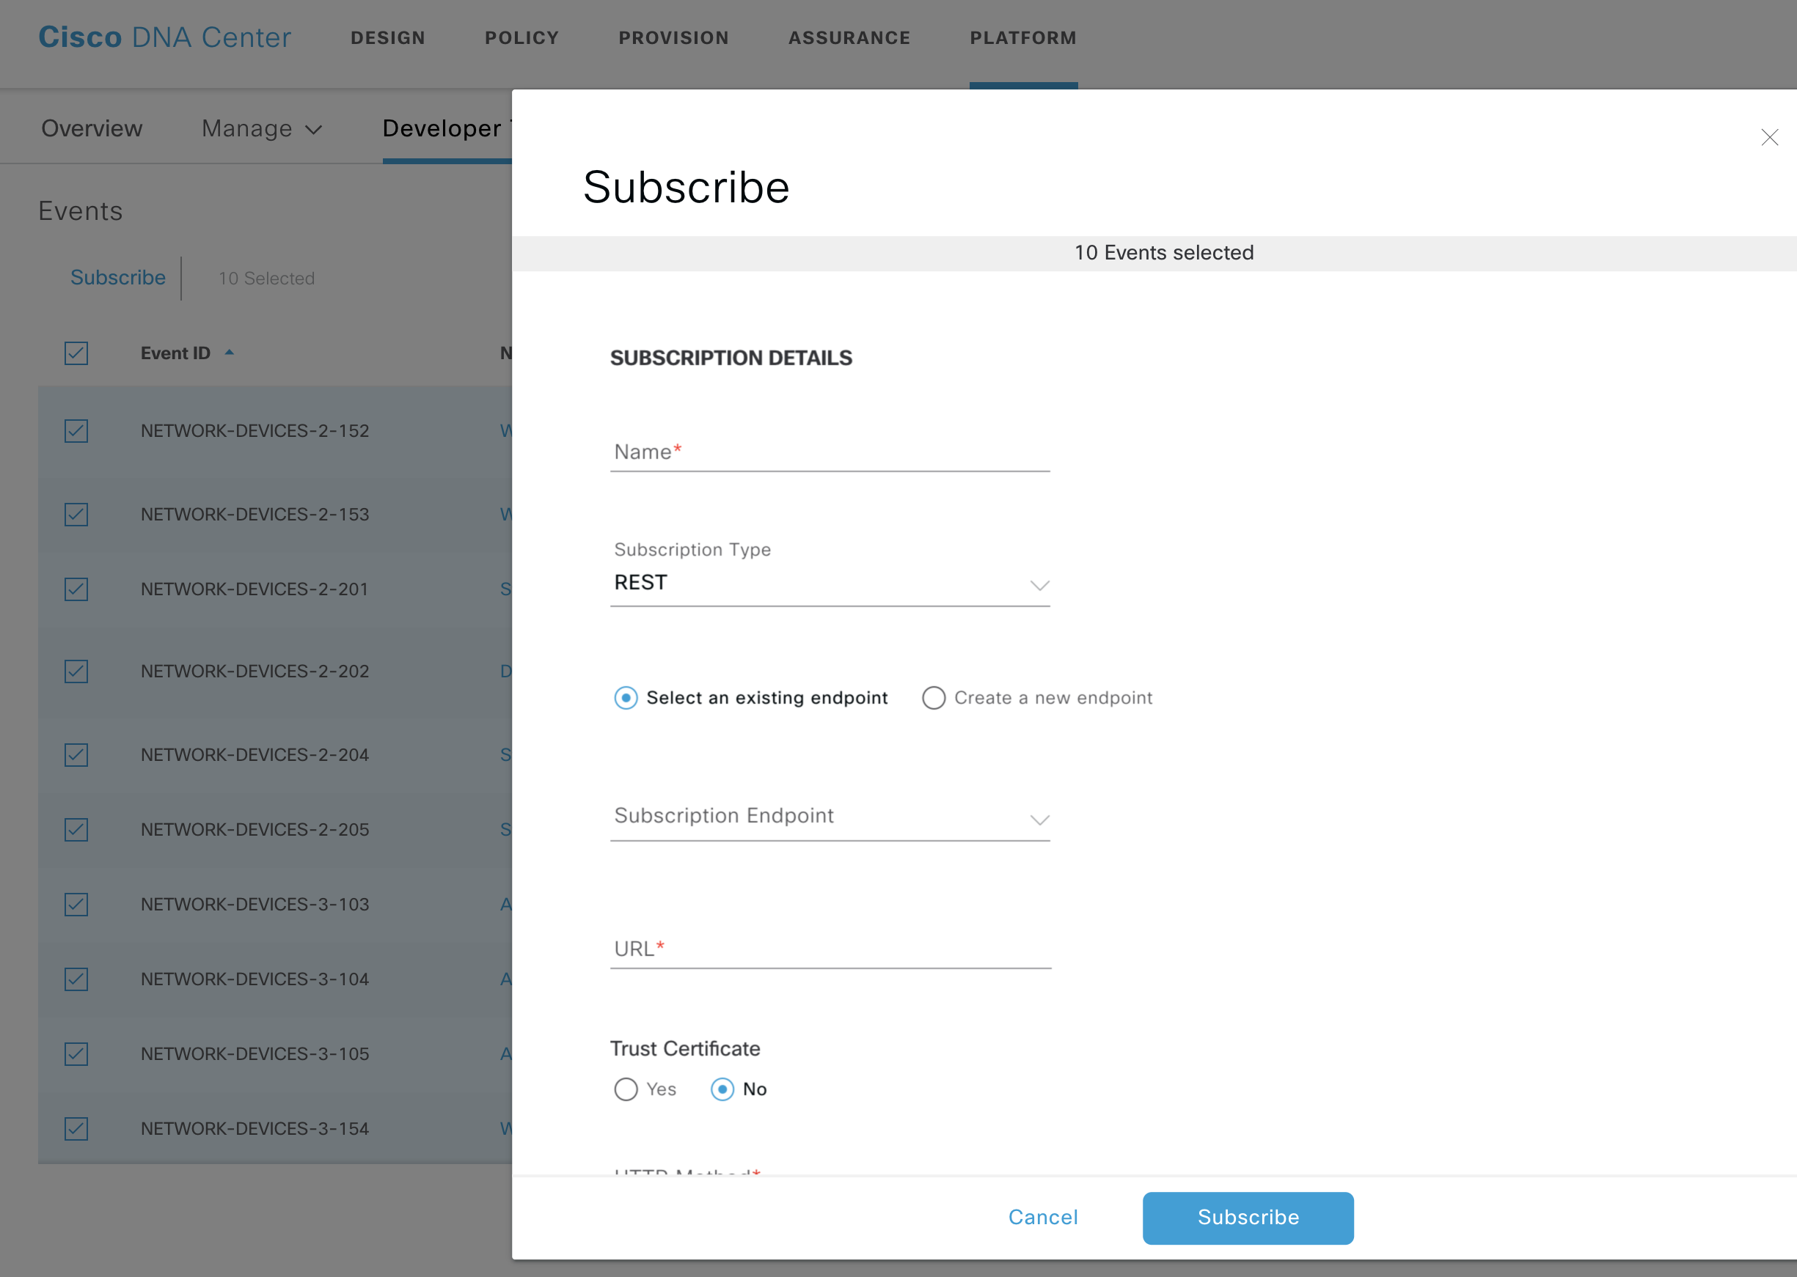Go to the PROVISION menu
This screenshot has height=1277, width=1797.
[x=673, y=37]
